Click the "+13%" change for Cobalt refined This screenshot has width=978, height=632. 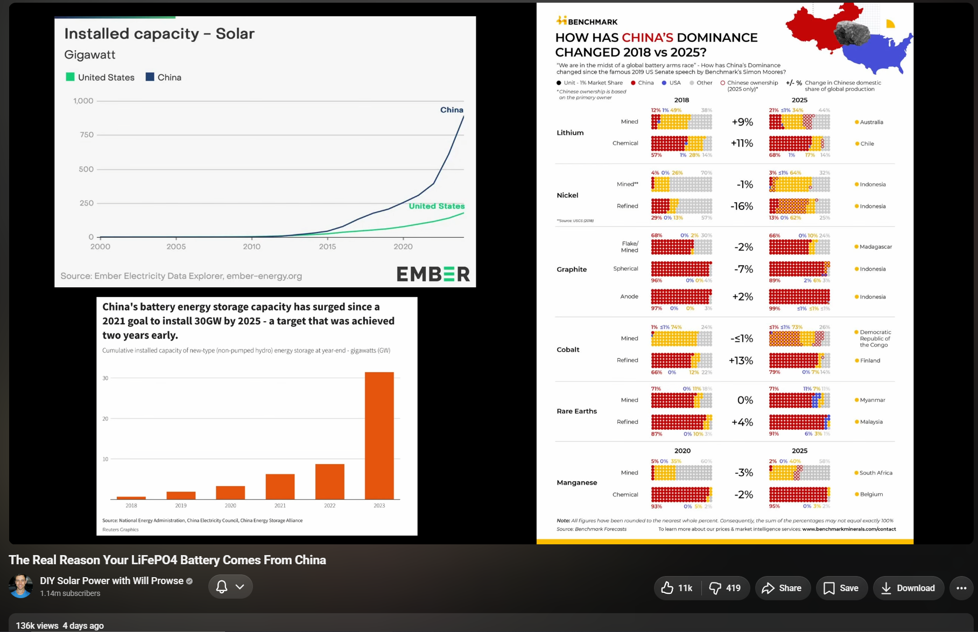pos(741,360)
